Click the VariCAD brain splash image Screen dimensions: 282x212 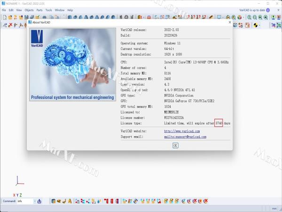(72, 65)
